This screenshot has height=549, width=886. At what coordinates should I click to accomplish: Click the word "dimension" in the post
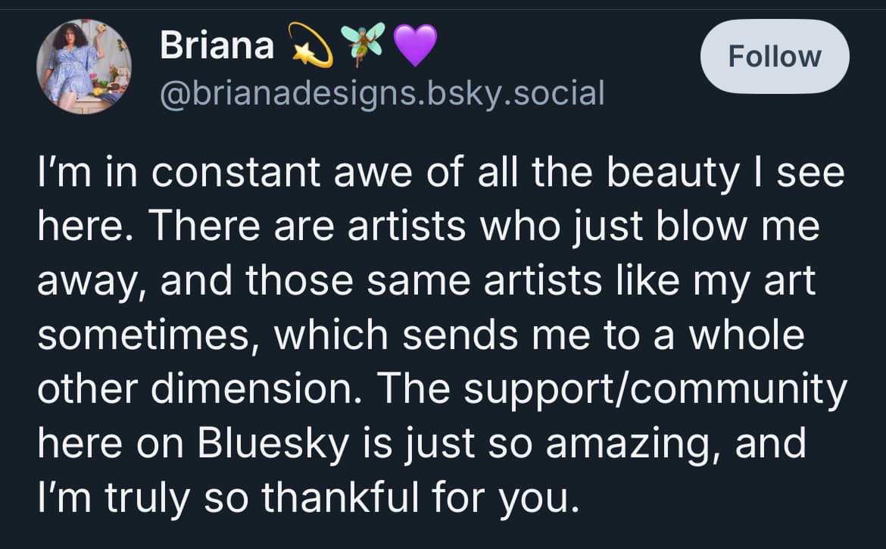tap(258, 389)
